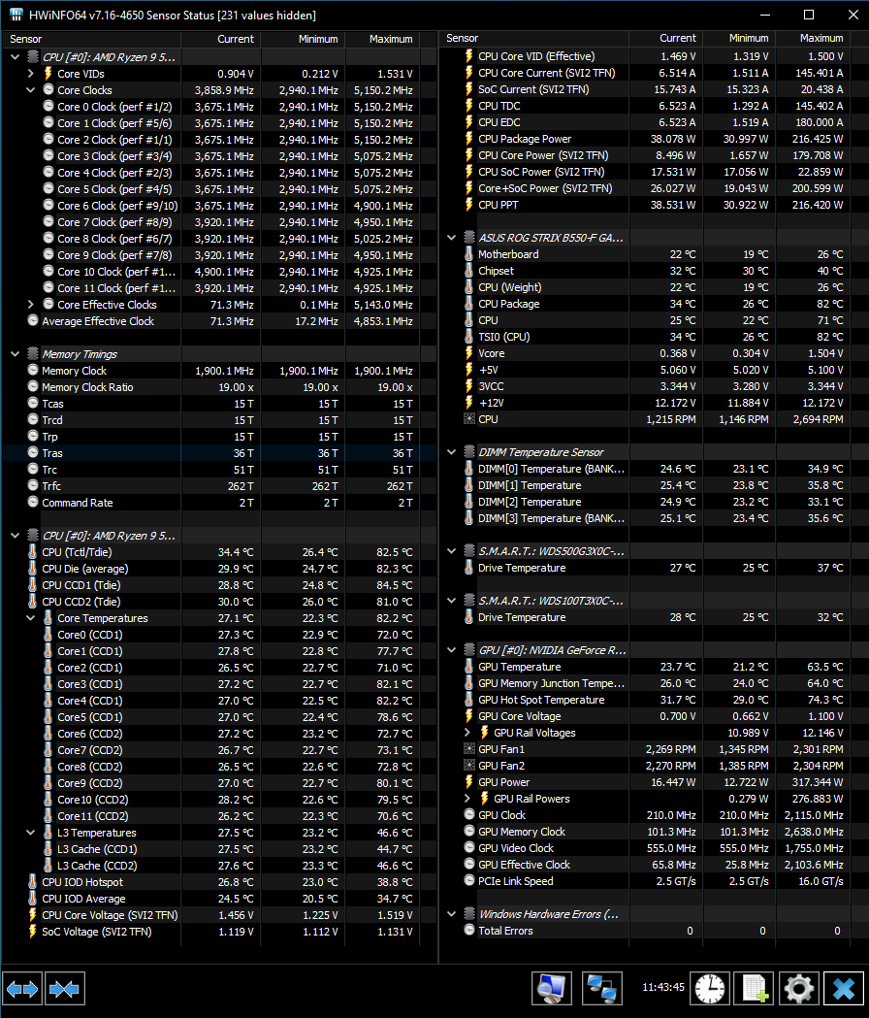Open the single-monitor remote view icon
Screen dimensions: 869x1018
[x=552, y=988]
